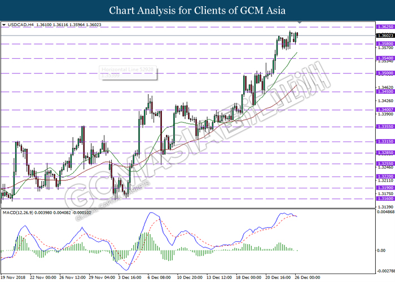Image resolution: width=395 pixels, height=282 pixels.
Task: Select the 1.35400 horizontal level label
Action: point(385,58)
